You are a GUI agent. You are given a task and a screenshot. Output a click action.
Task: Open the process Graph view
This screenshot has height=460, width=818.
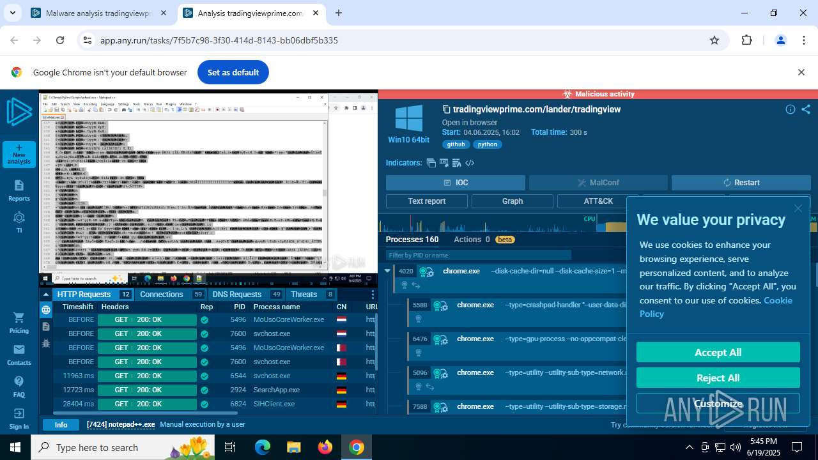[x=513, y=201]
